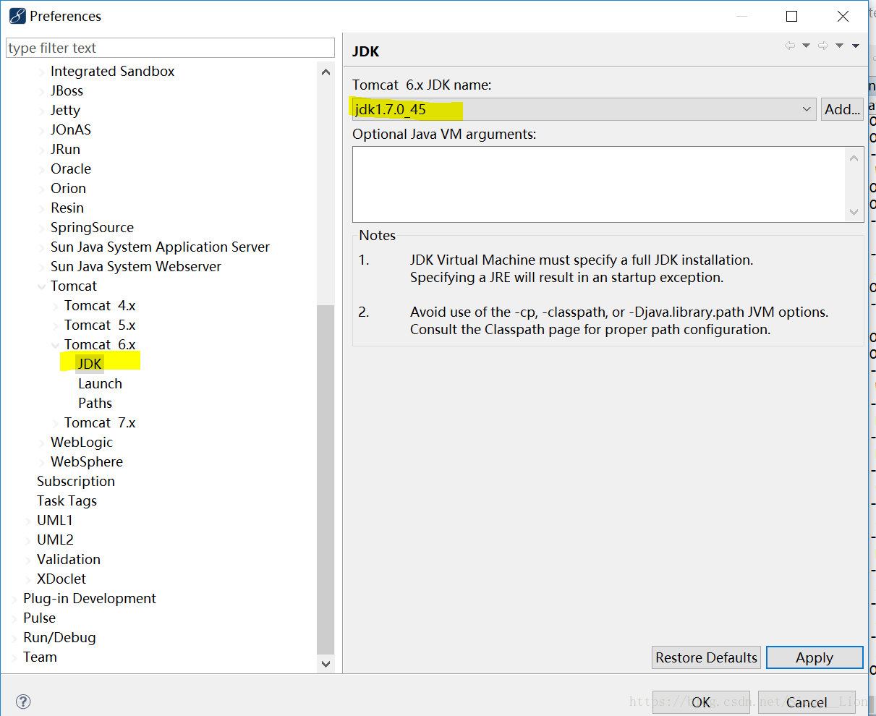Select Task Tags in the preferences tree

click(x=67, y=500)
